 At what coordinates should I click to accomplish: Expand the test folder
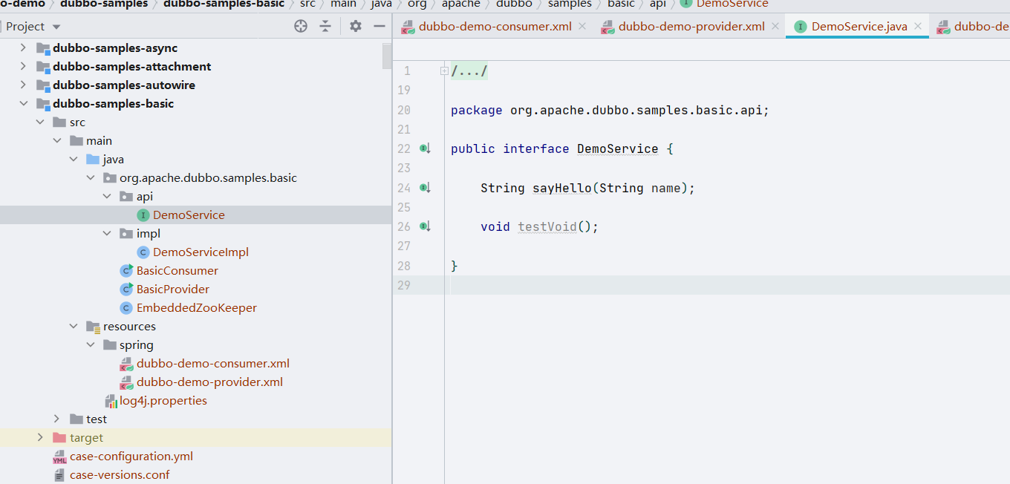click(56, 419)
